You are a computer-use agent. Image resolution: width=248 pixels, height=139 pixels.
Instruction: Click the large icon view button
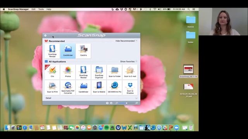[x=137, y=103]
